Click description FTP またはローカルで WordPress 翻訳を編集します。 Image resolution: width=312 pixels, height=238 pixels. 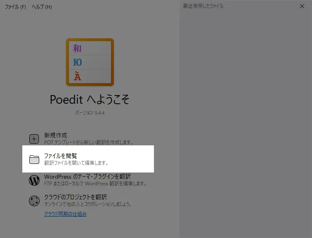coord(95,183)
